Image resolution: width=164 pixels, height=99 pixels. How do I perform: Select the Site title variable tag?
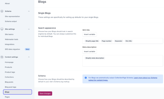pos(128,41)
